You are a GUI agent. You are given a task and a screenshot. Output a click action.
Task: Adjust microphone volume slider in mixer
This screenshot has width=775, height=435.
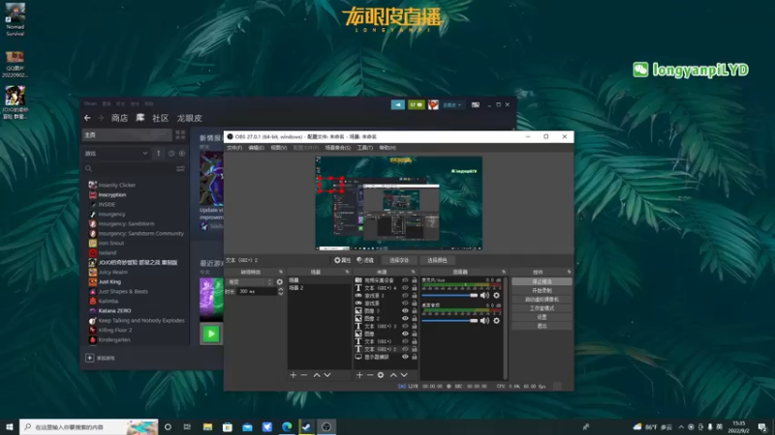tap(449, 295)
